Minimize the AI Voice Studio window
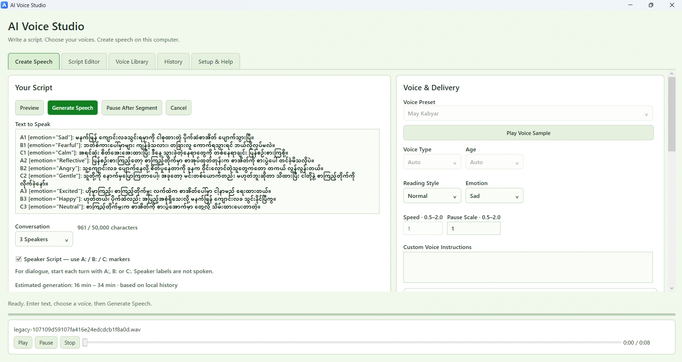 tap(631, 5)
